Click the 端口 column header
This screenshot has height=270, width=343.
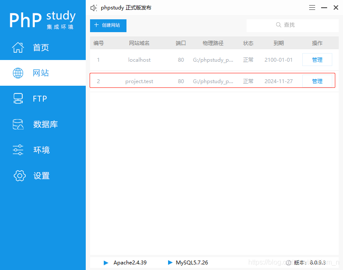click(181, 43)
